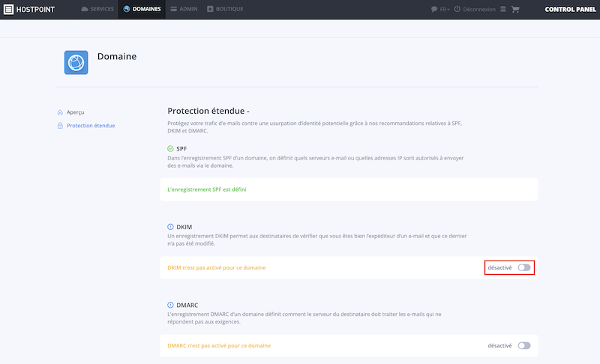Image resolution: width=600 pixels, height=364 pixels.
Task: Click the globe icon beside Domaines
Action: [x=127, y=9]
